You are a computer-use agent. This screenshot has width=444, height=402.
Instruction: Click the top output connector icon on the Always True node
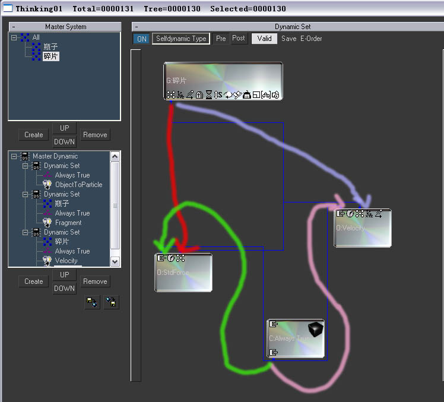click(273, 324)
